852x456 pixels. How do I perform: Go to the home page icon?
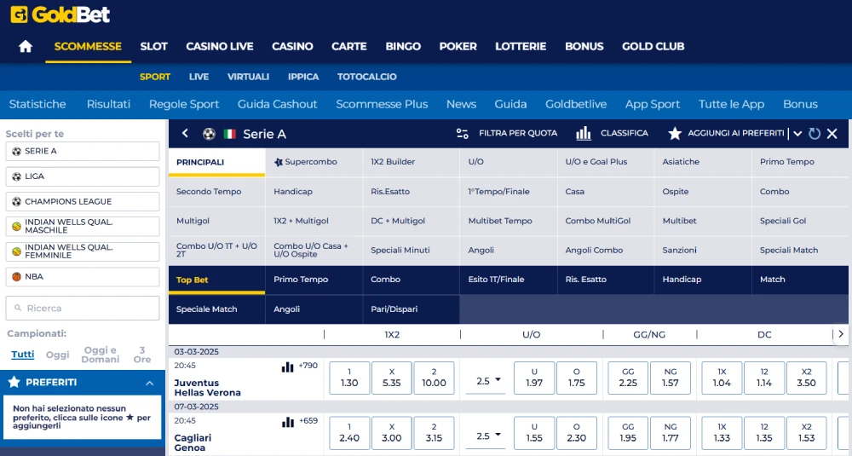26,47
